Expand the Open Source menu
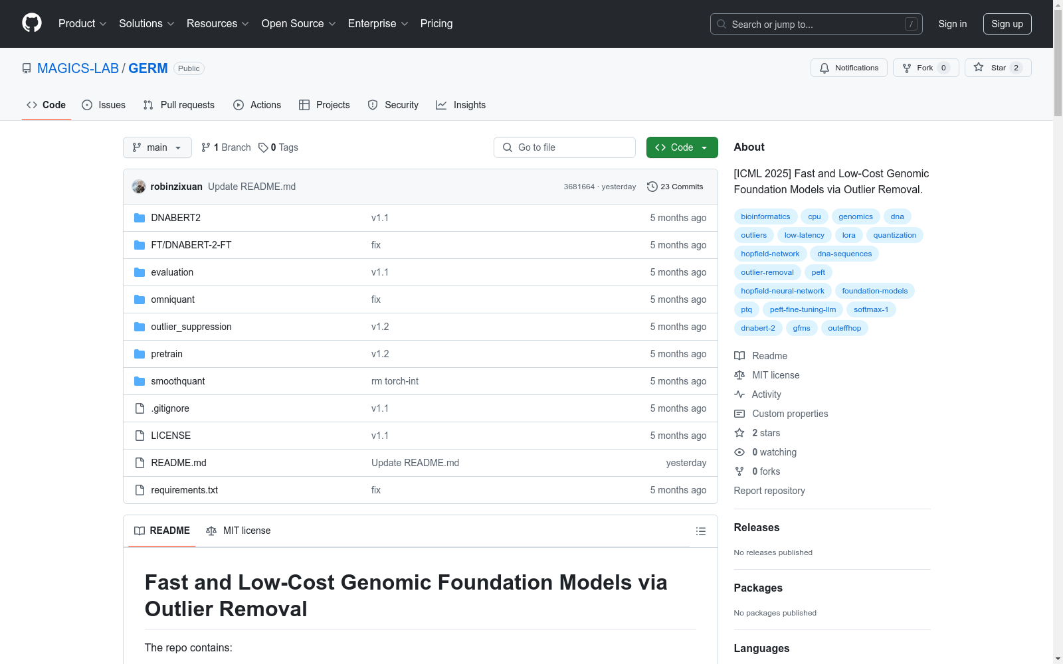Screen dimensions: 1063x664 tap(299, 23)
